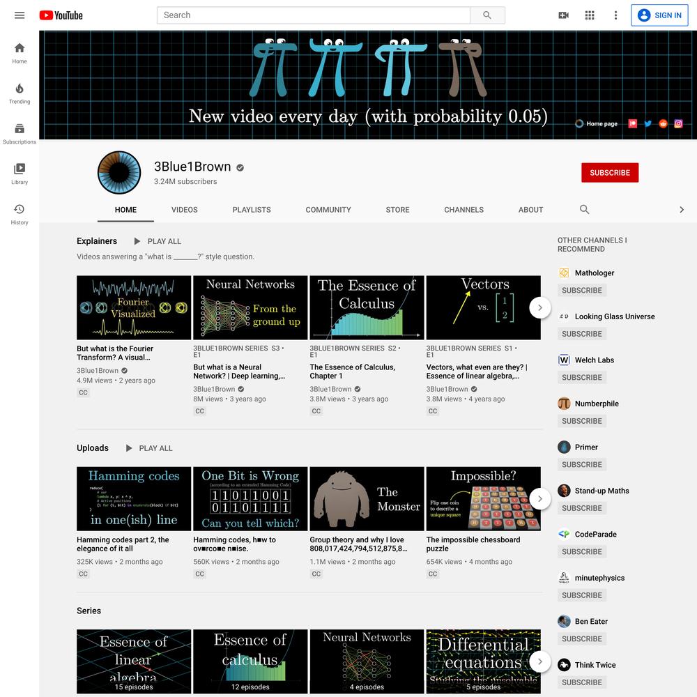The image size is (697, 697).
Task: Open Hamming codes one-line thumbnail
Action: [x=134, y=499]
